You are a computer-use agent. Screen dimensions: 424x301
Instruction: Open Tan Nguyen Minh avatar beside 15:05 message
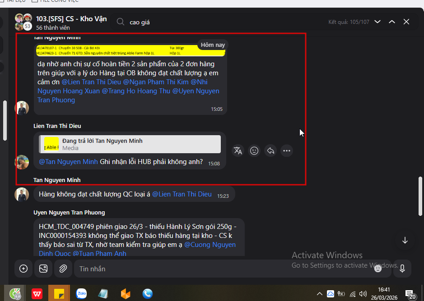(22, 108)
